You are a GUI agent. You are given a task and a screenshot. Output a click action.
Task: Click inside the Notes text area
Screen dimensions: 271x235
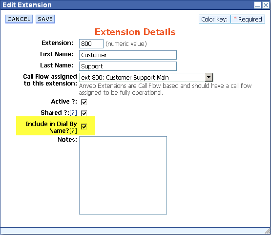tap(123, 175)
